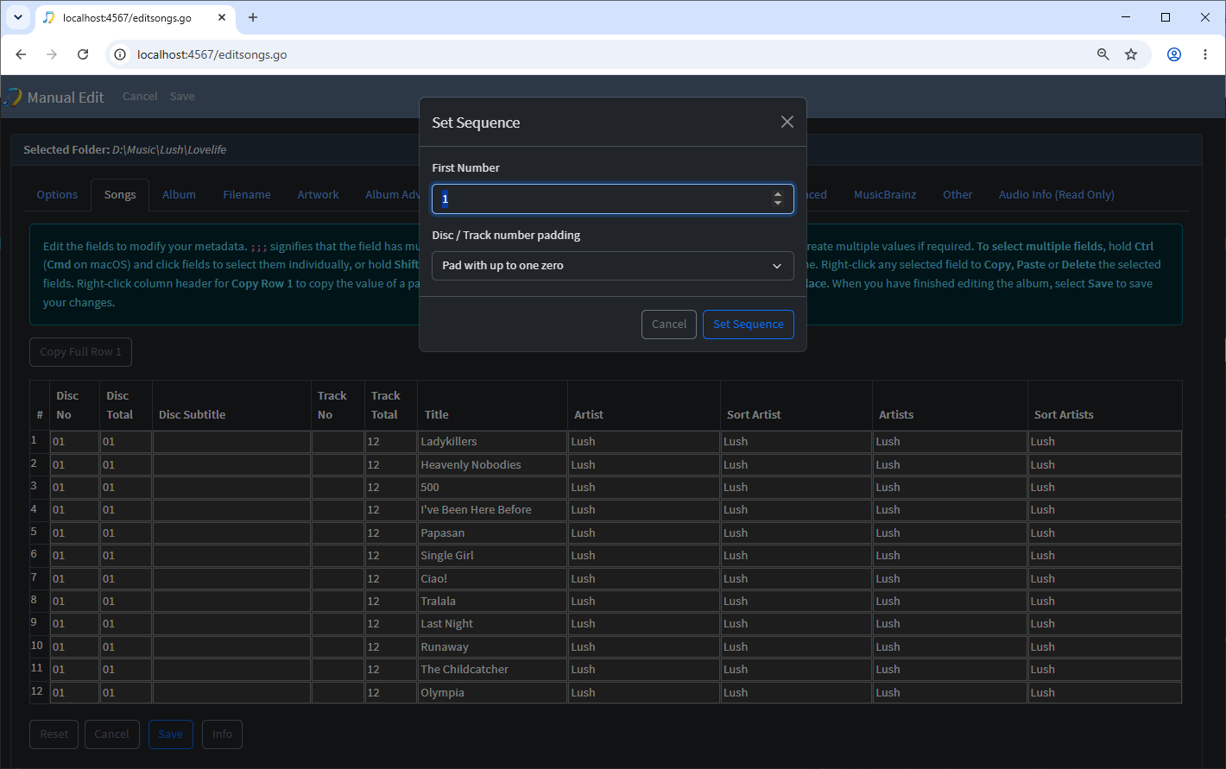The height and width of the screenshot is (769, 1226).
Task: Click the Track Total cell for Olympia
Action: 391,693
